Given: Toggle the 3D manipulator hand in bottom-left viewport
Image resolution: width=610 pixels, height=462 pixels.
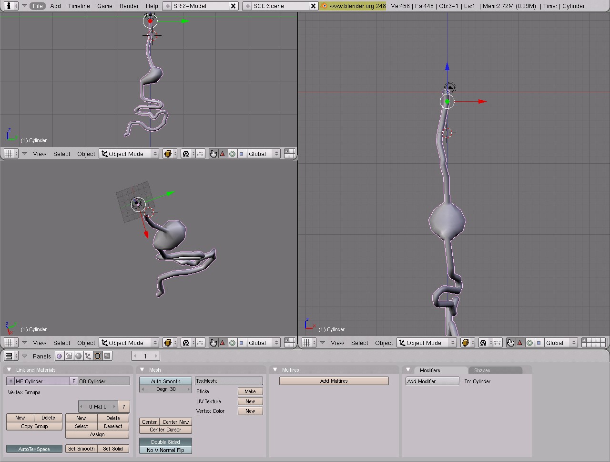Looking at the screenshot, I should (213, 343).
